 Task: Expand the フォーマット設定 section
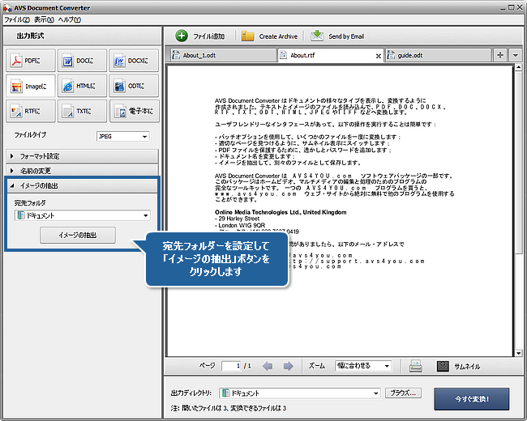[82, 156]
